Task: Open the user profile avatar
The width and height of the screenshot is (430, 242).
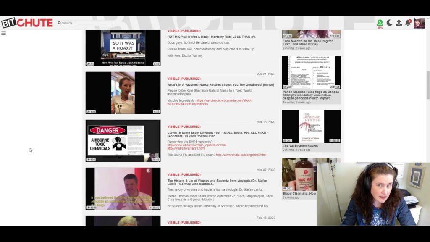Action: (419, 23)
